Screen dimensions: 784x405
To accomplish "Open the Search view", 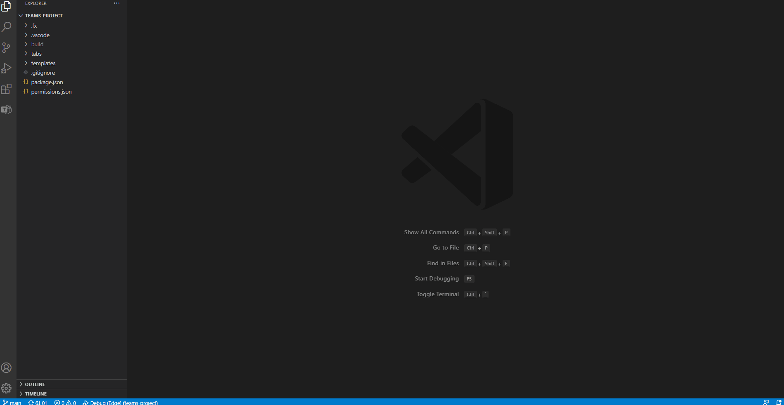I will pyautogui.click(x=6, y=27).
